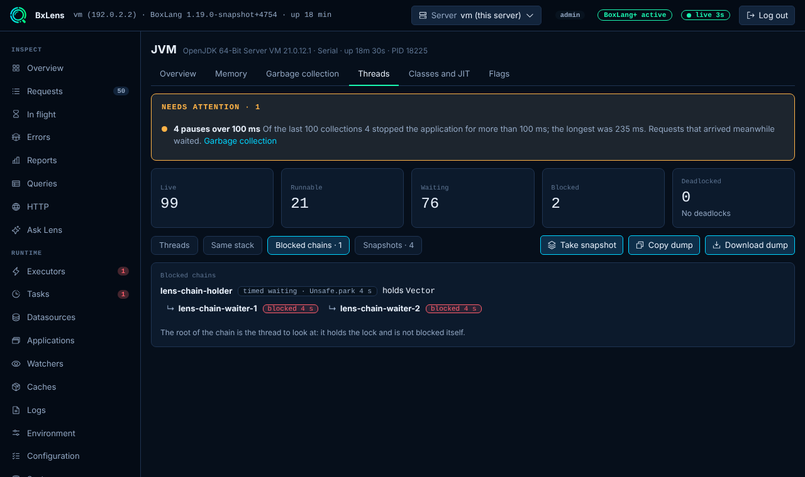The width and height of the screenshot is (805, 477).
Task: Select the lens-chain-waiter-1 thread
Action: click(x=218, y=308)
